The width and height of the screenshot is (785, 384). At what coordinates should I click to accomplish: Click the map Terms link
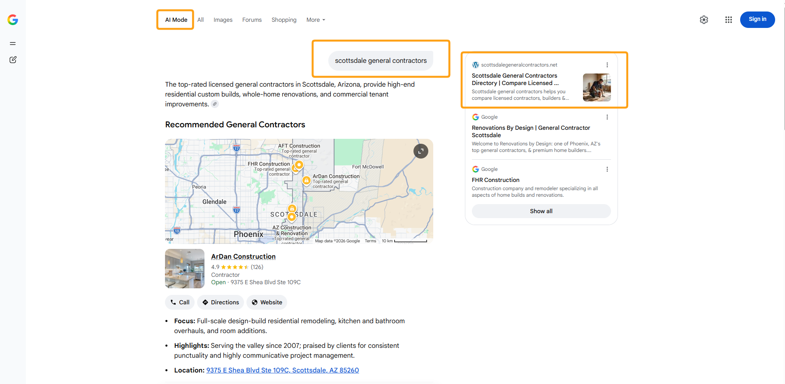[370, 241]
